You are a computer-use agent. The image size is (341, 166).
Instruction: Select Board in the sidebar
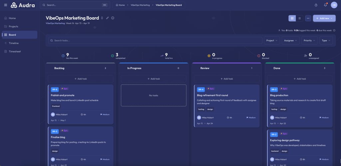point(20,35)
